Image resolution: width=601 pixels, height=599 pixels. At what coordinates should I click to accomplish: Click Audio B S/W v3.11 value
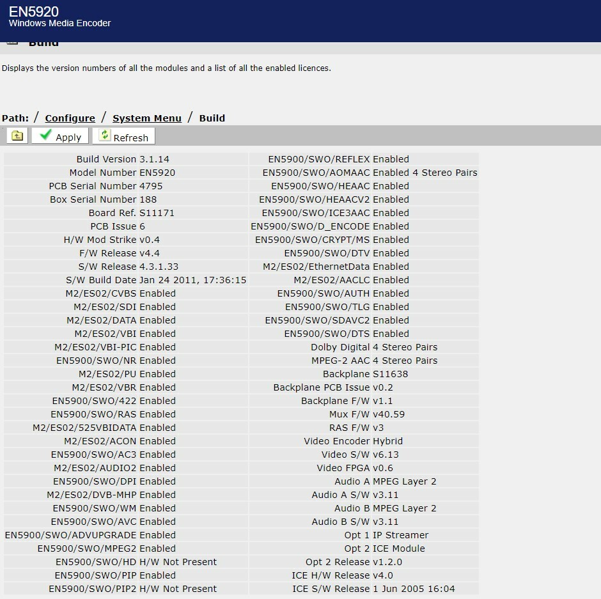[x=386, y=521]
